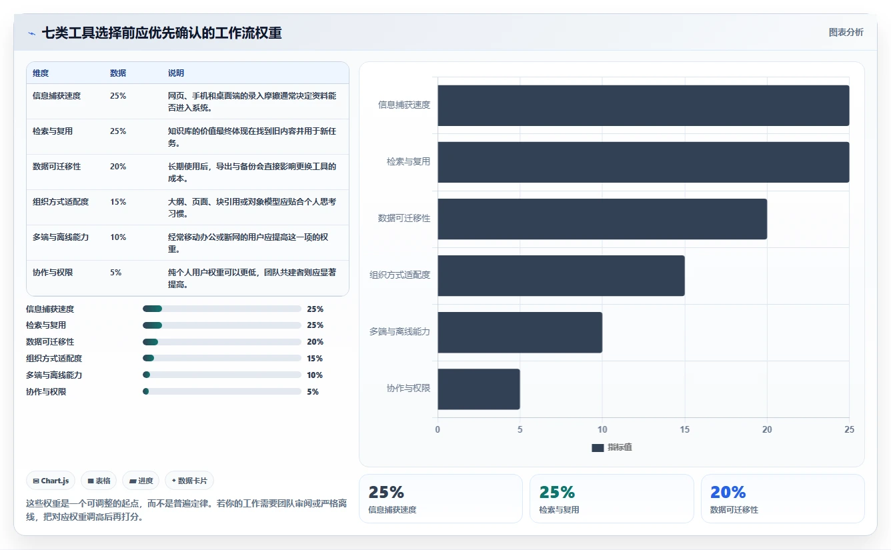Click the footnote paragraph starting 这些权重
The height and width of the screenshot is (550, 891).
(x=186, y=510)
